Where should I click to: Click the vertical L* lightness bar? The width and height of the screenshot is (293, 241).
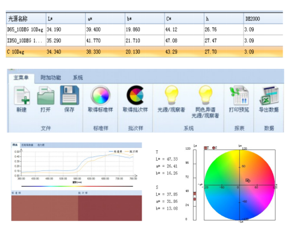point(195,185)
